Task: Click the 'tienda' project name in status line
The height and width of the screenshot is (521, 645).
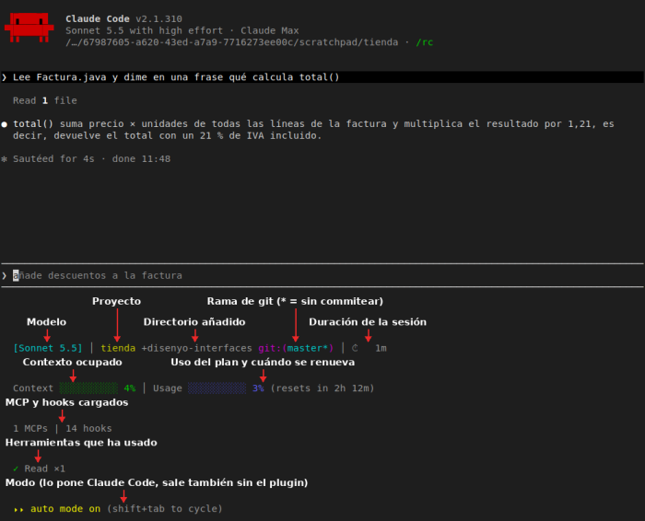Action: click(x=118, y=348)
